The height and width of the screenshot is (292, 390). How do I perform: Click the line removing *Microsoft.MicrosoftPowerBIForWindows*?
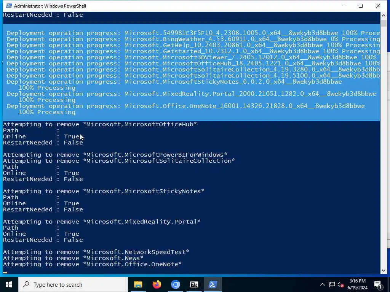click(115, 155)
